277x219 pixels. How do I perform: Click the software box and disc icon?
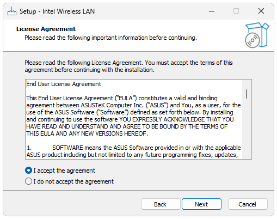257,35
